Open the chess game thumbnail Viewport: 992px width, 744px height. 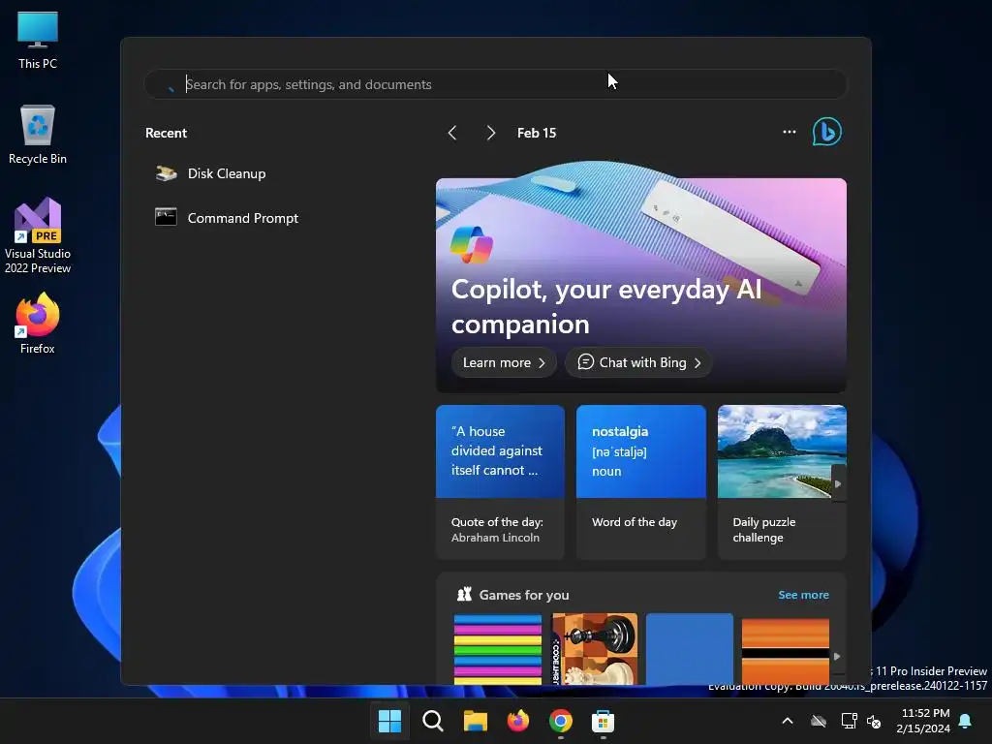point(594,649)
